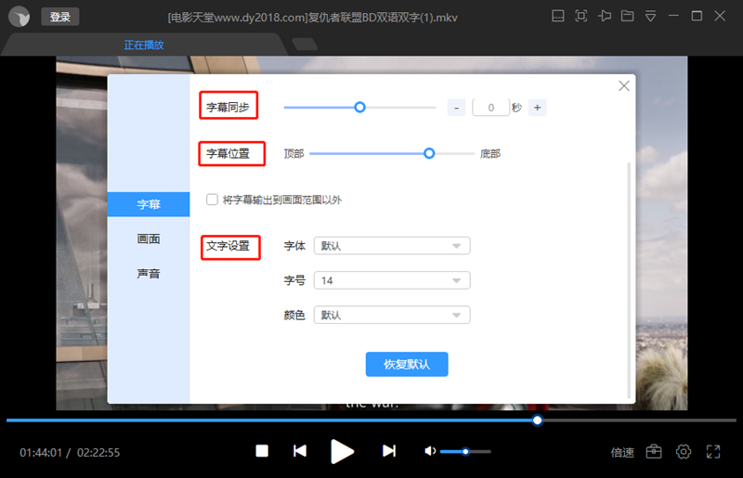This screenshot has height=478, width=743.
Task: Mute the volume speaker icon
Action: point(430,451)
